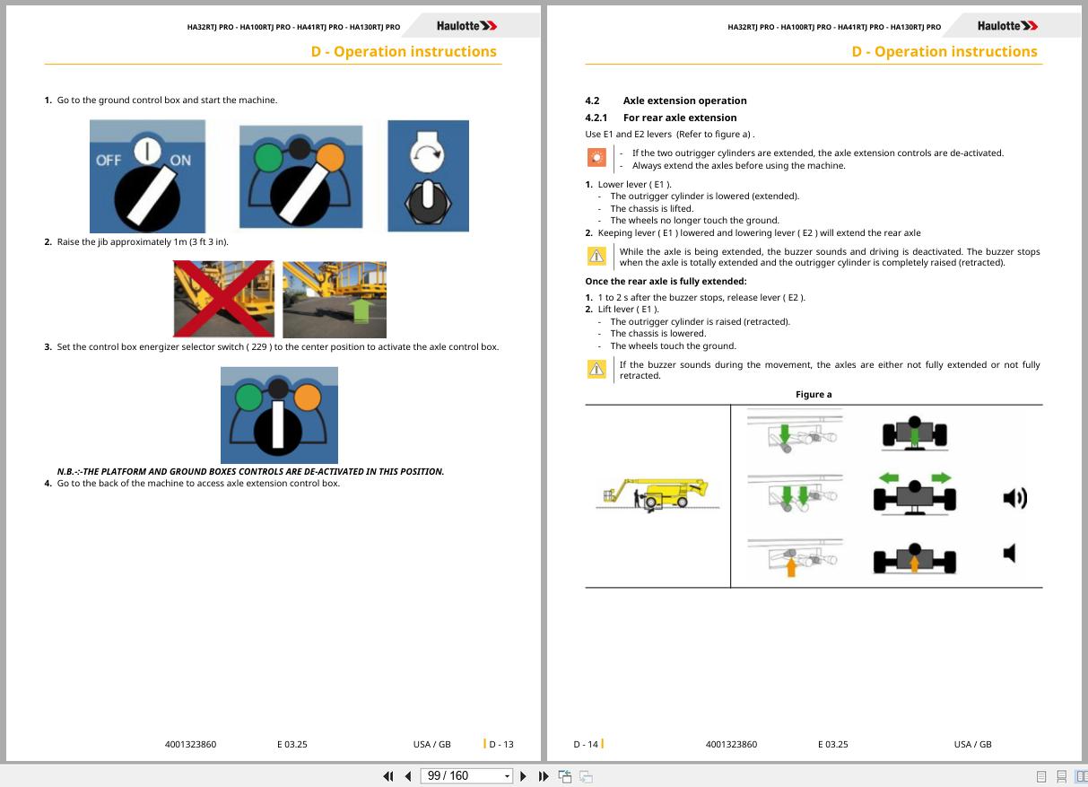Click heading '4.2.1 For rear axle extension'

(x=661, y=118)
